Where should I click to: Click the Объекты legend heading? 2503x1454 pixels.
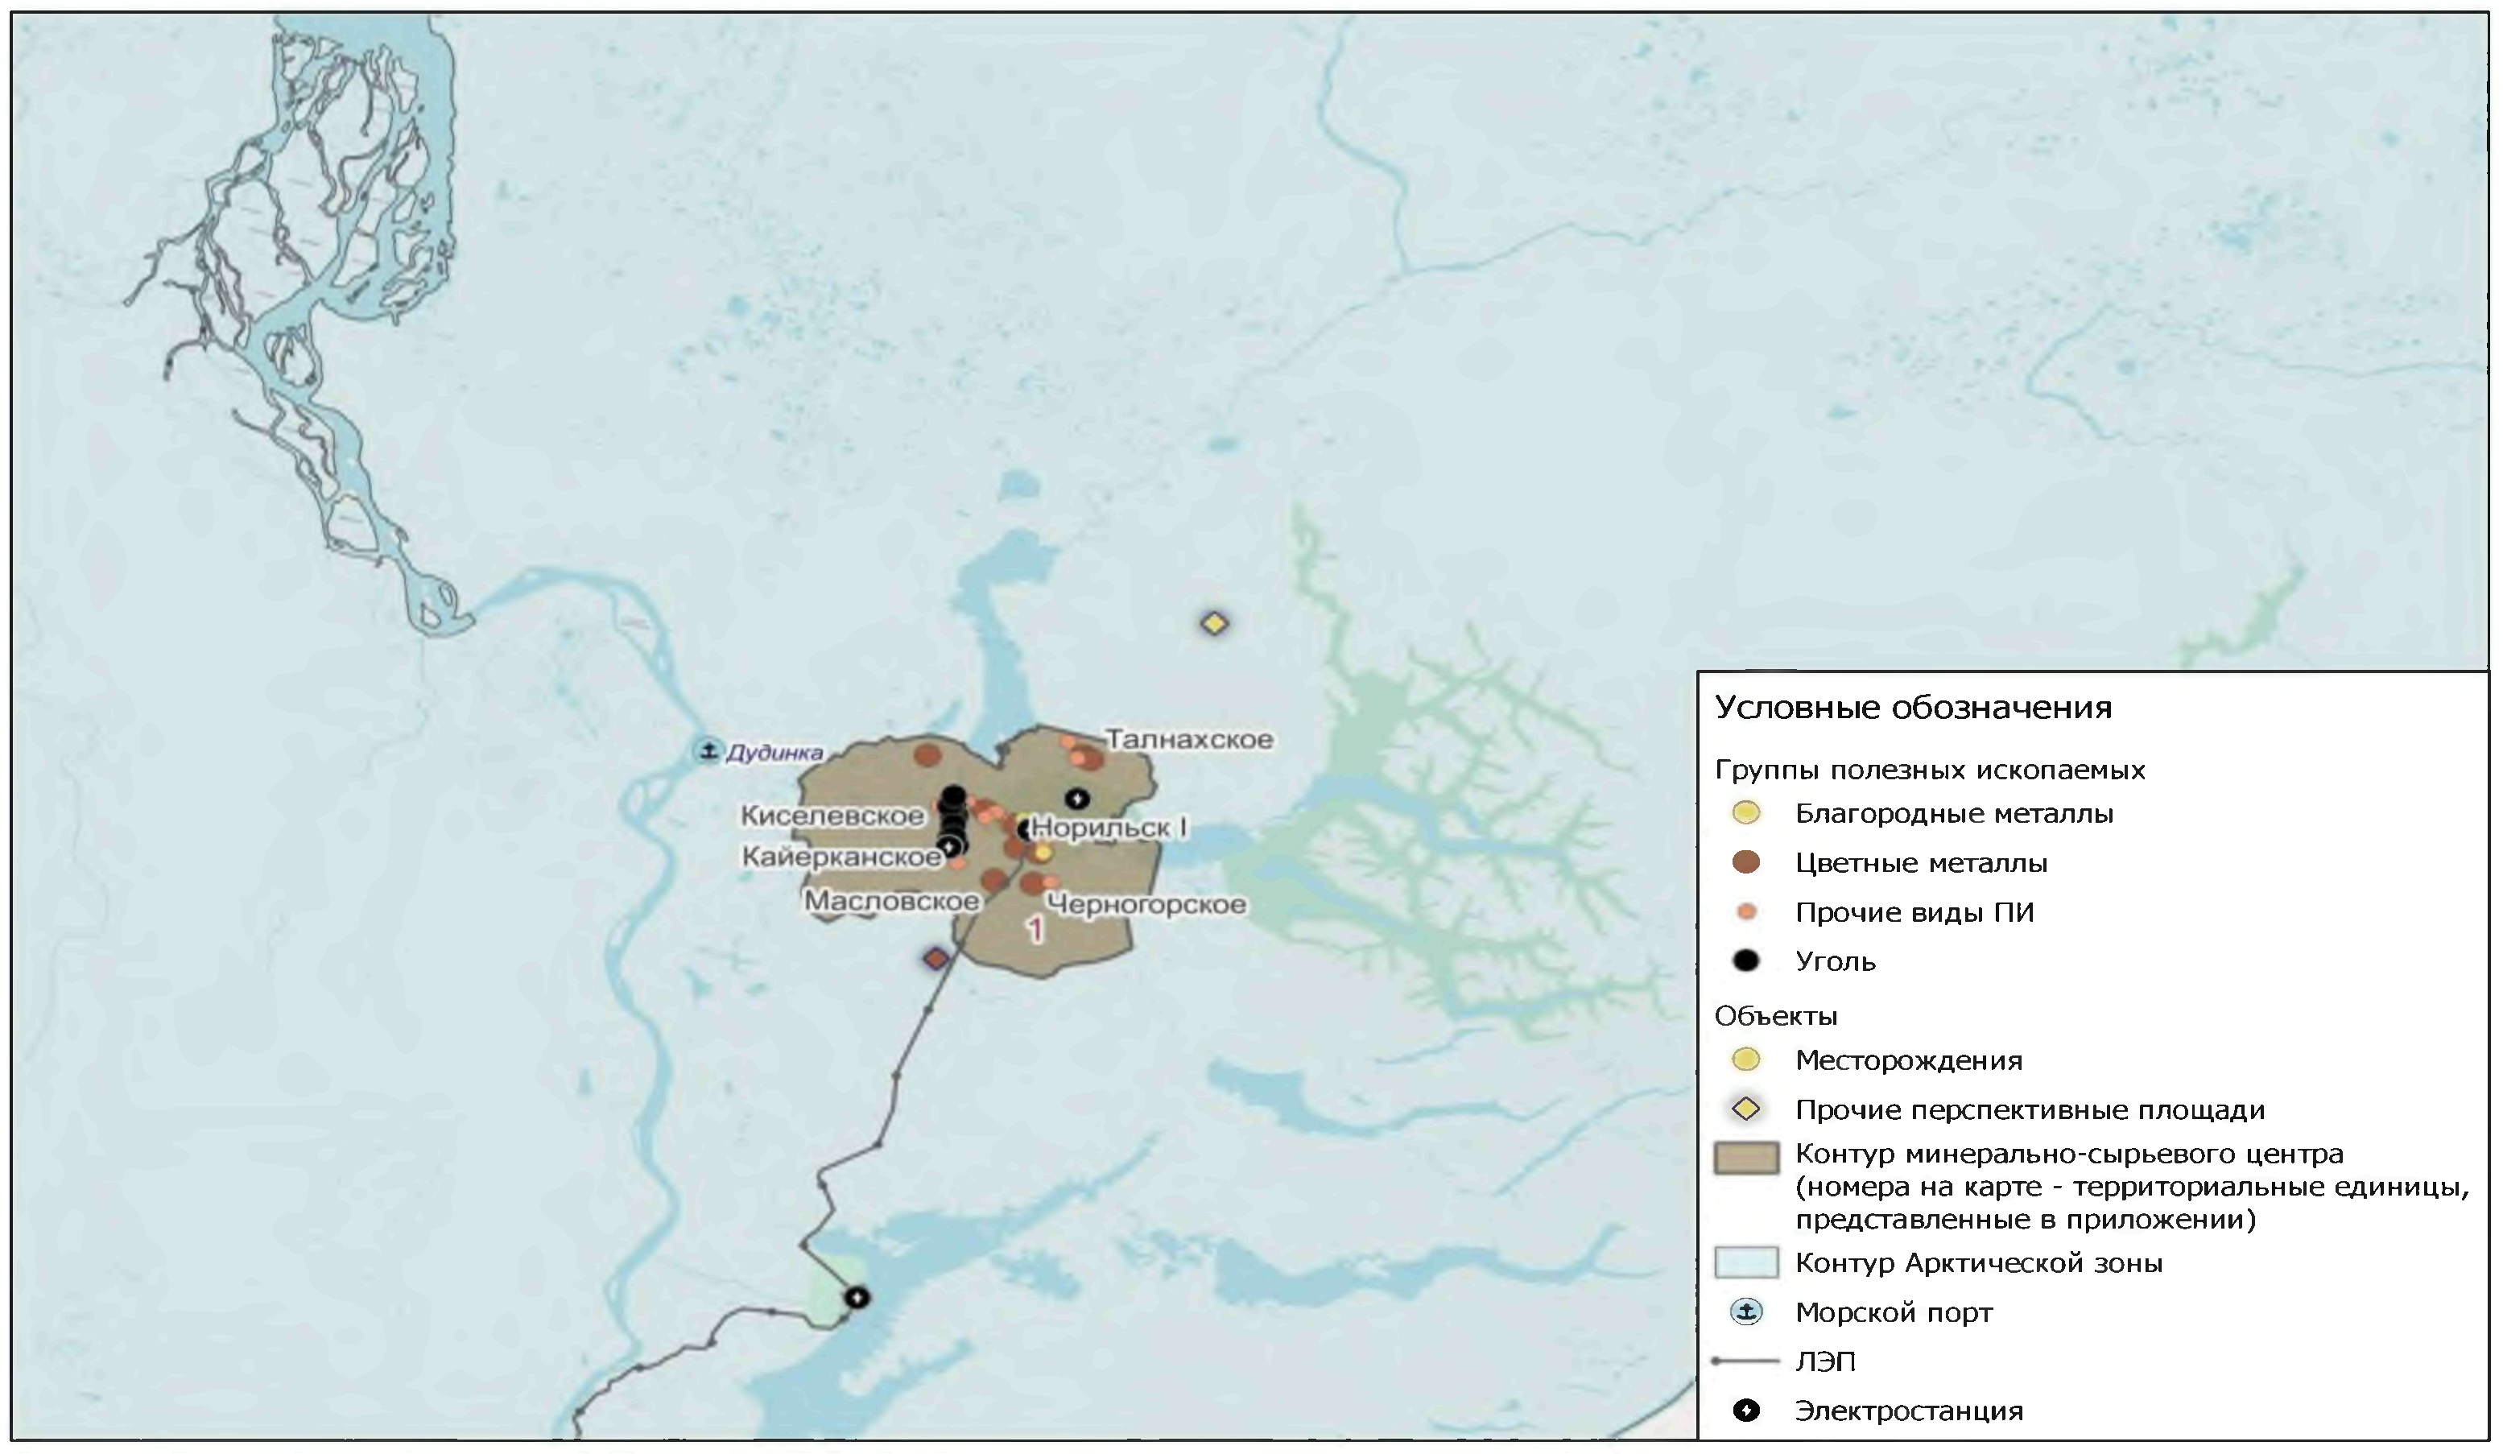tap(1776, 1016)
